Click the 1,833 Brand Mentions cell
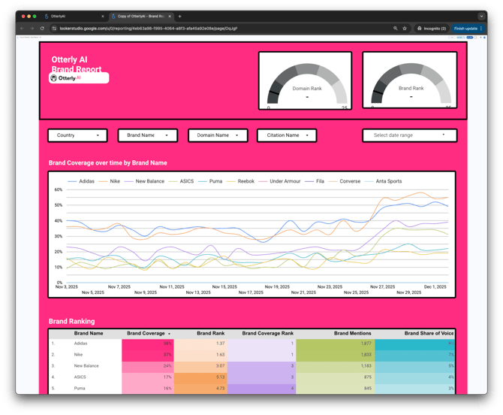This screenshot has height=415, width=503. (336, 355)
